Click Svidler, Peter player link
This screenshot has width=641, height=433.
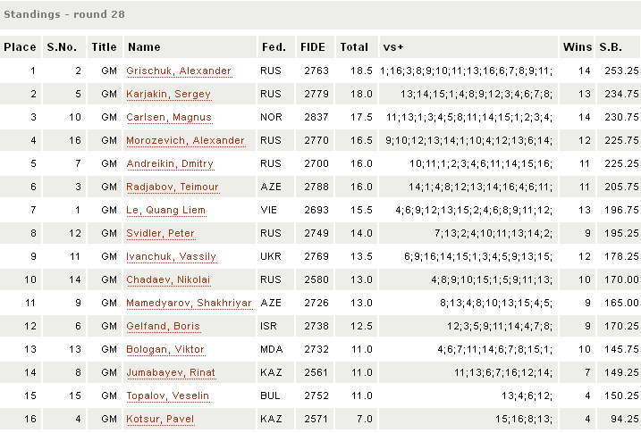160,234
